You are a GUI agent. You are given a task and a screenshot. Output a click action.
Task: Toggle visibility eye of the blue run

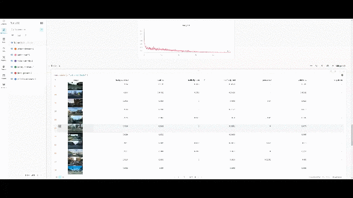[x=12, y=79]
